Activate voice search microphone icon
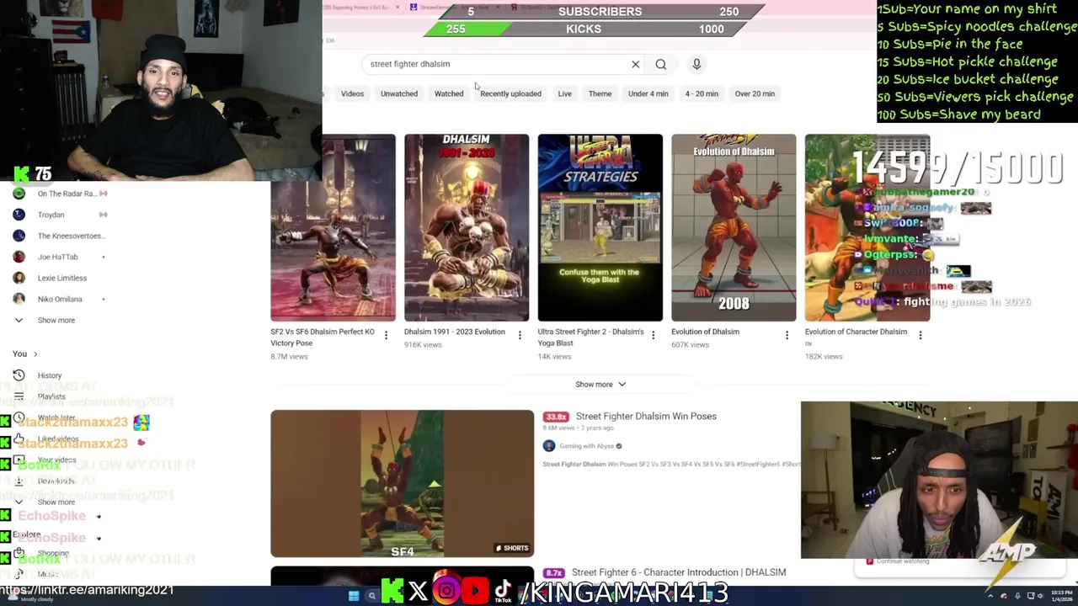The image size is (1078, 606). (x=696, y=64)
